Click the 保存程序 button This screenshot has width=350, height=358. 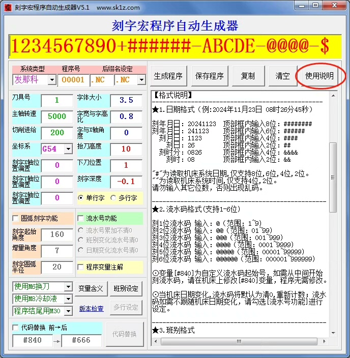point(210,76)
